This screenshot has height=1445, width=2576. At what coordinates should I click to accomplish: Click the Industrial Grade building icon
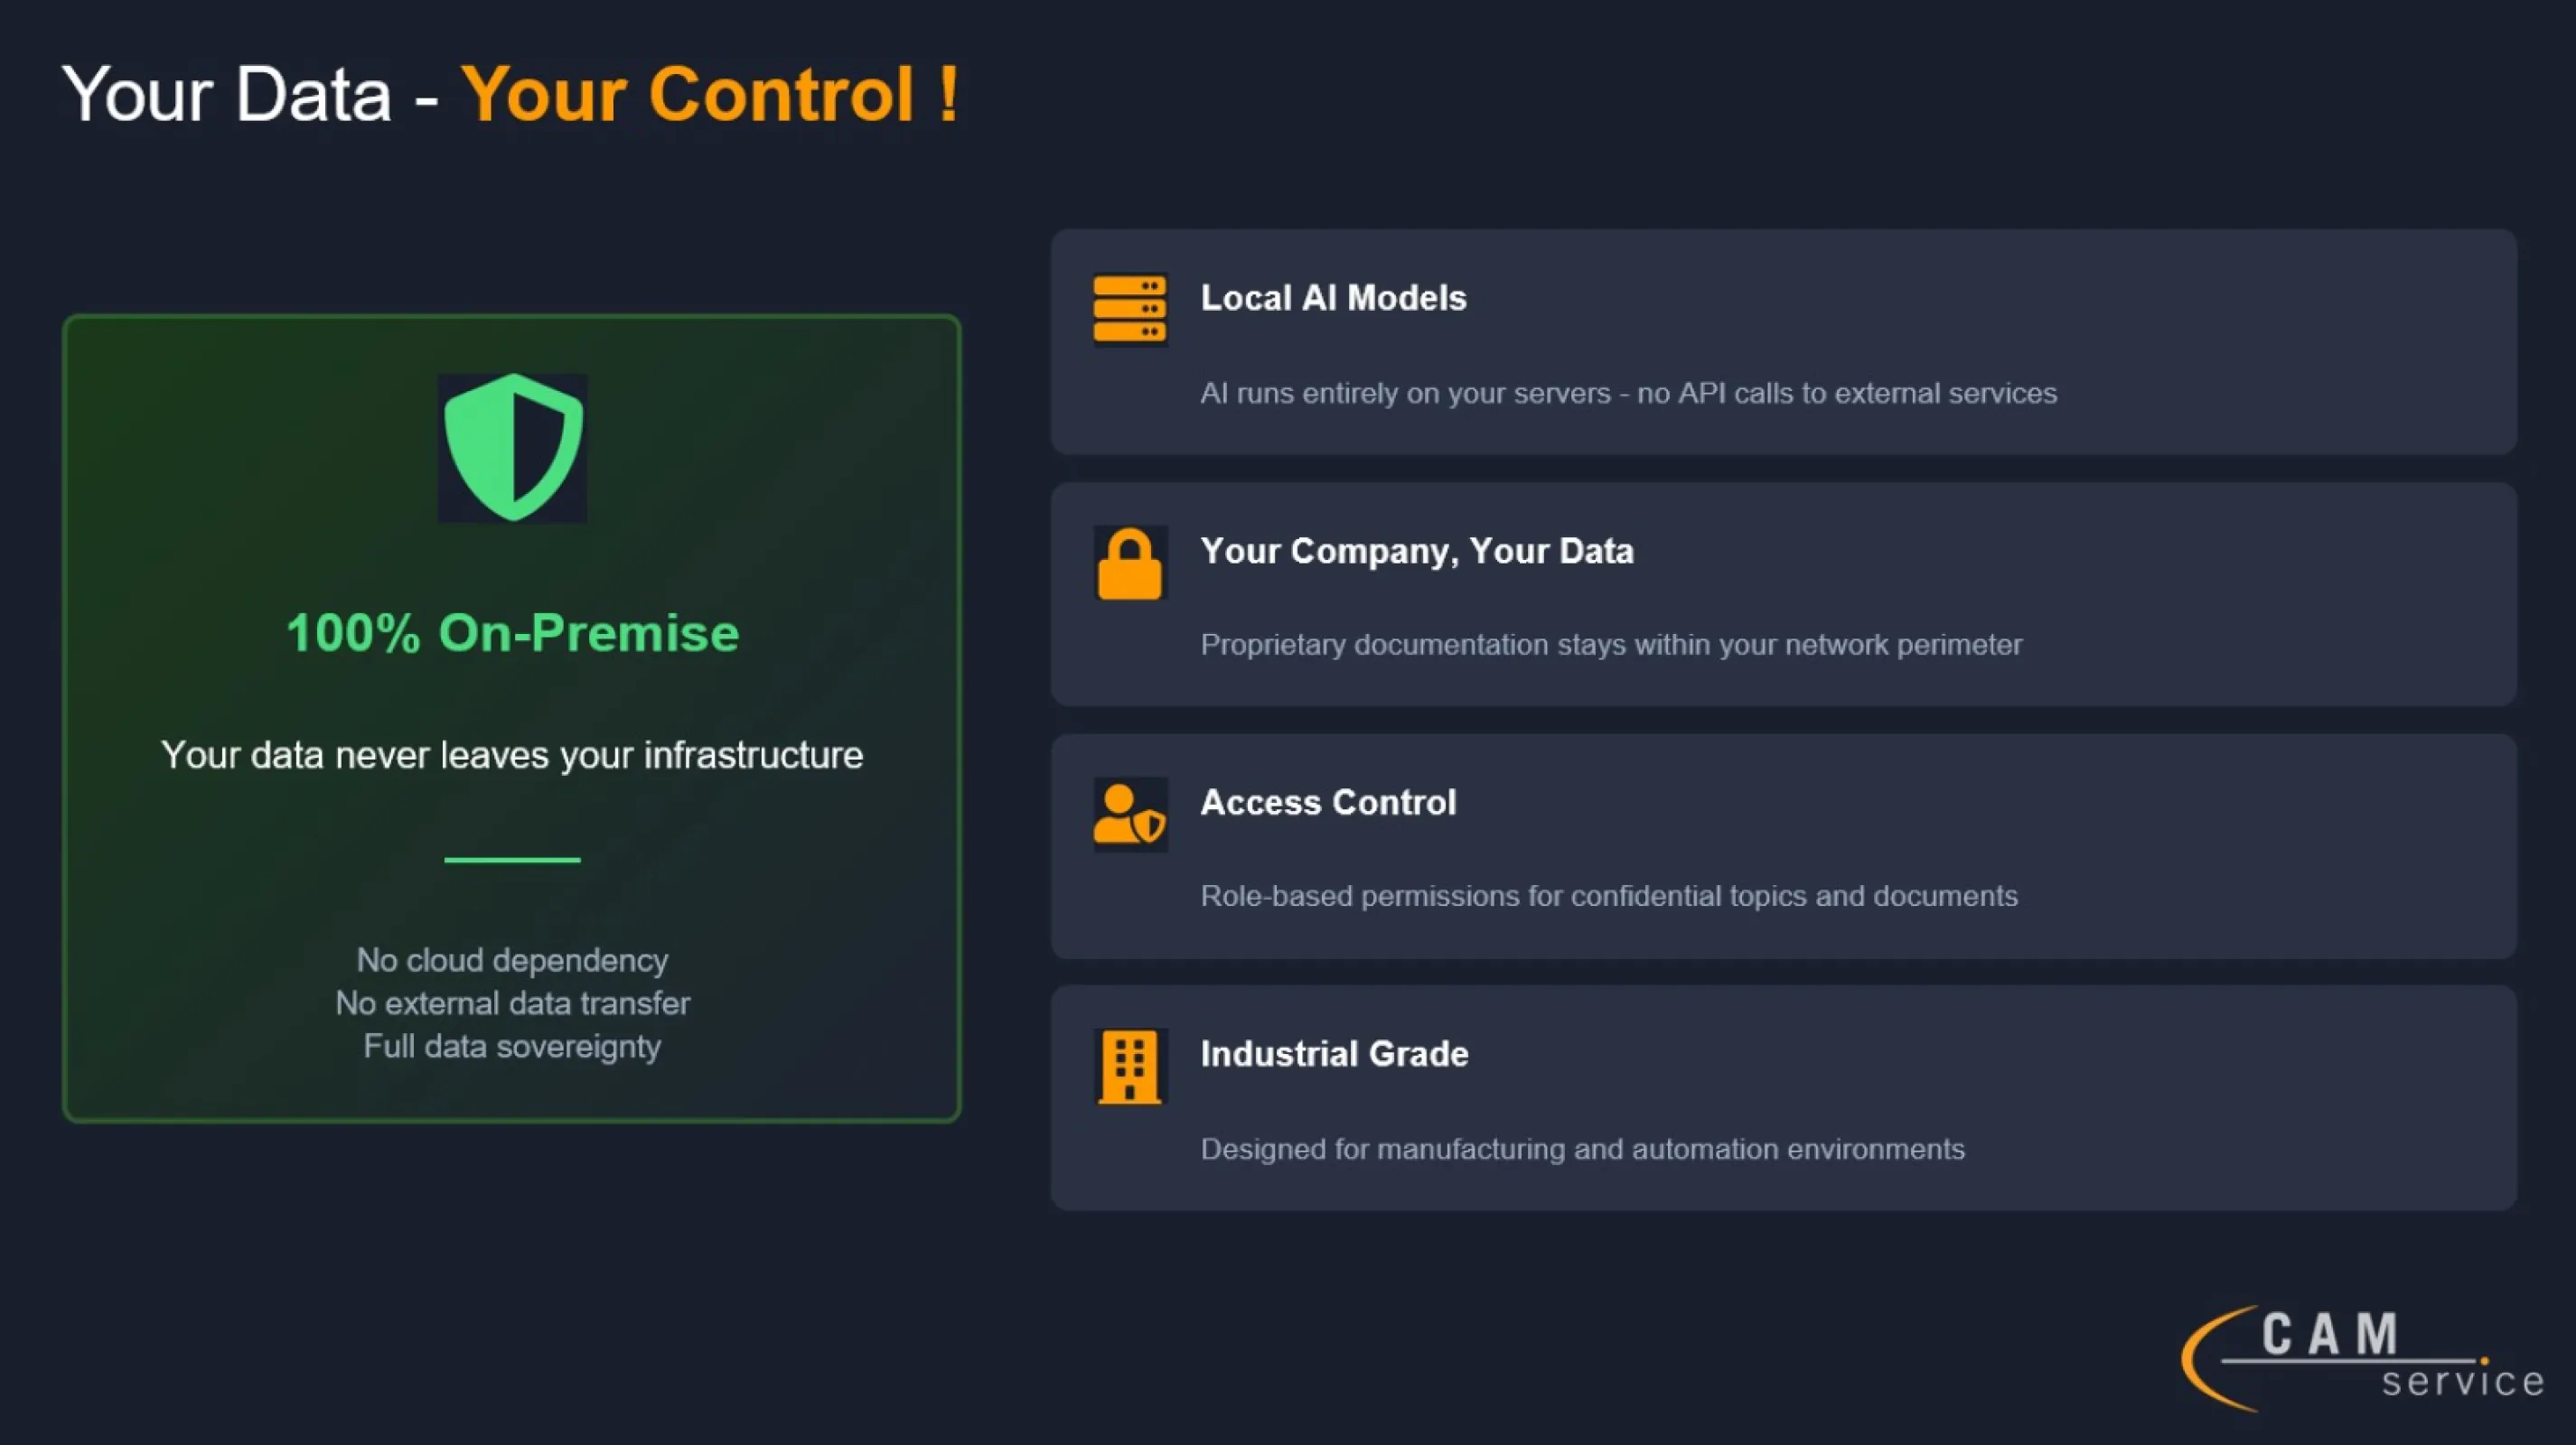[1130, 1066]
